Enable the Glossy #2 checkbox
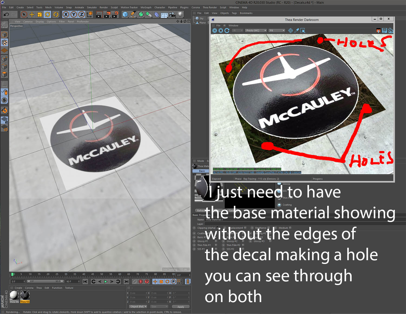Viewport: 406px width, 314px height. tap(243, 241)
